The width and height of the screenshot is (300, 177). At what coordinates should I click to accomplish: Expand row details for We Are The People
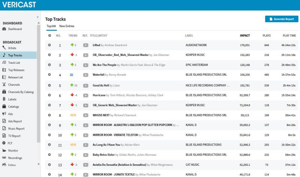click(x=49, y=64)
